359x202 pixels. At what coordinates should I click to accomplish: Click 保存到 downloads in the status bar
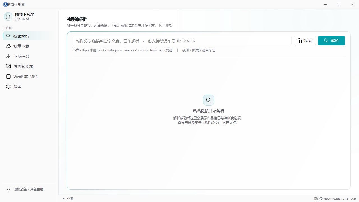pyautogui.click(x=327, y=199)
